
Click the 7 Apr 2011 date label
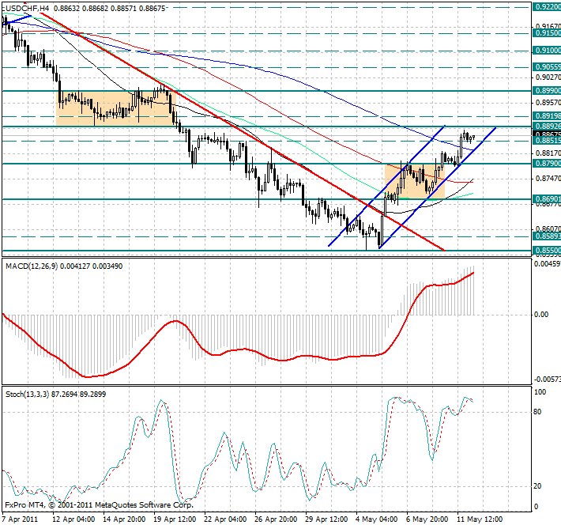coord(20,519)
